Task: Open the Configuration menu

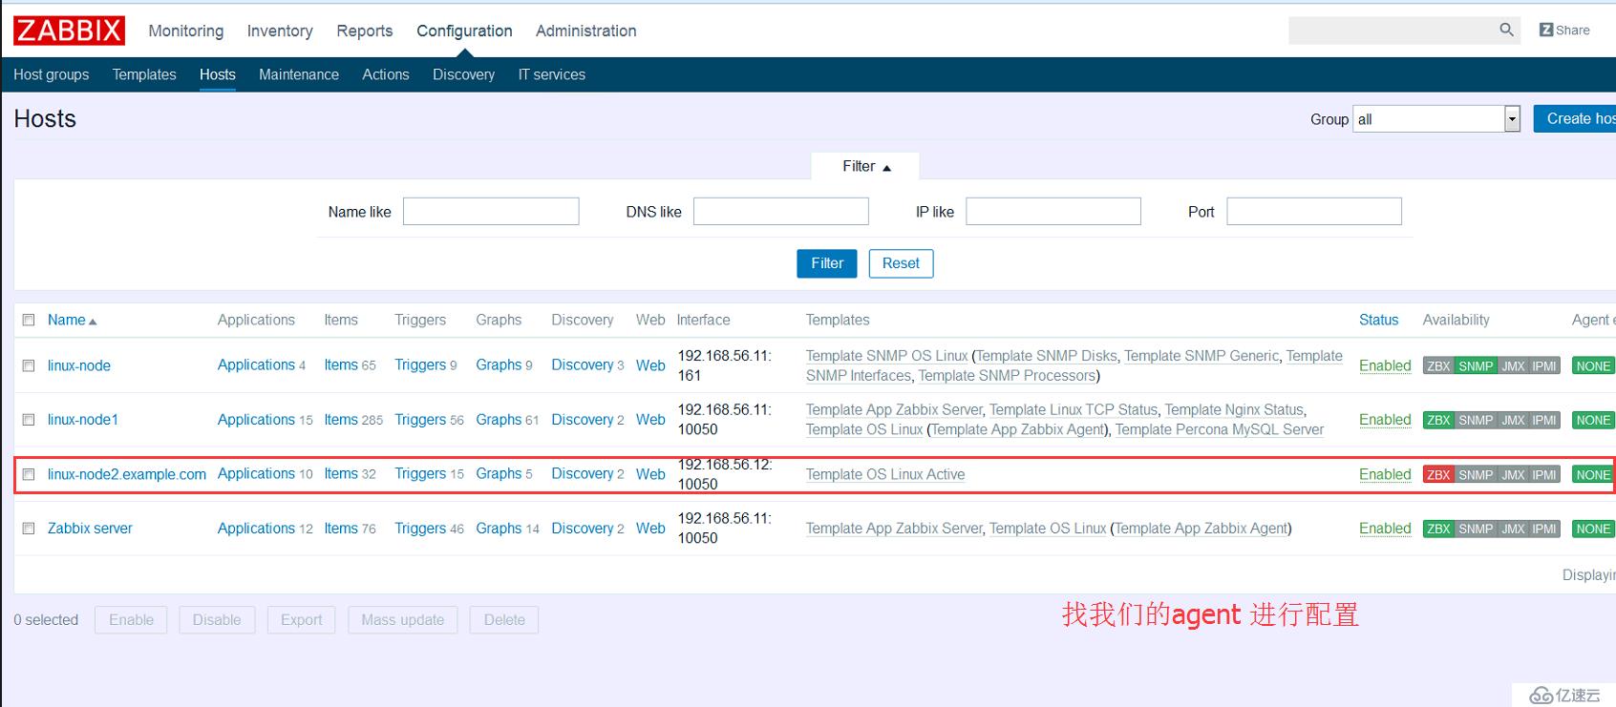Action: pyautogui.click(x=464, y=31)
